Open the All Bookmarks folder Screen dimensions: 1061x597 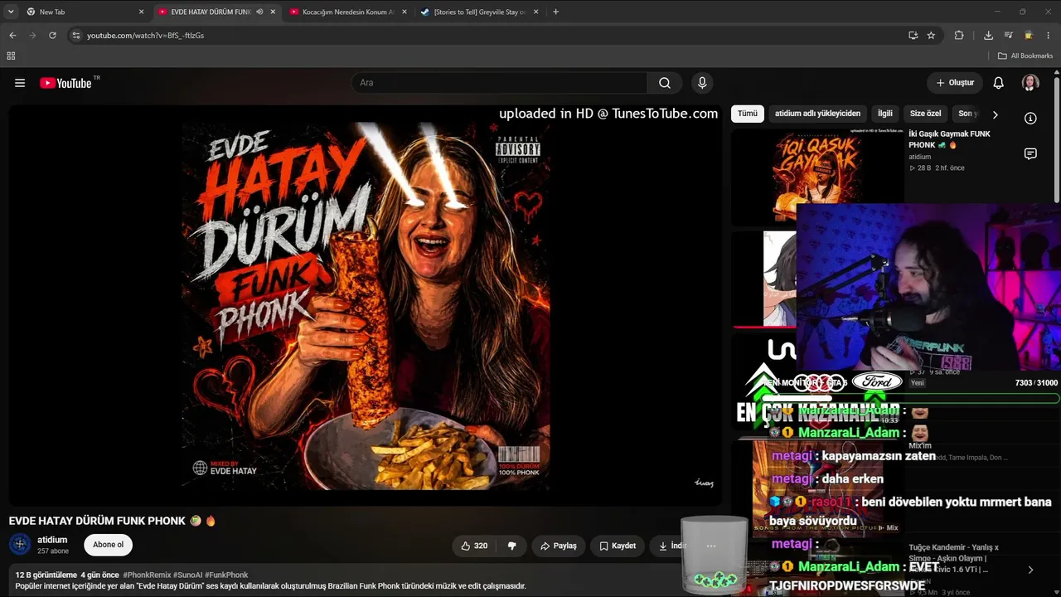coord(1025,56)
